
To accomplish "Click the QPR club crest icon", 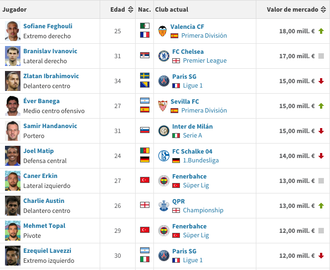I will (x=164, y=206).
